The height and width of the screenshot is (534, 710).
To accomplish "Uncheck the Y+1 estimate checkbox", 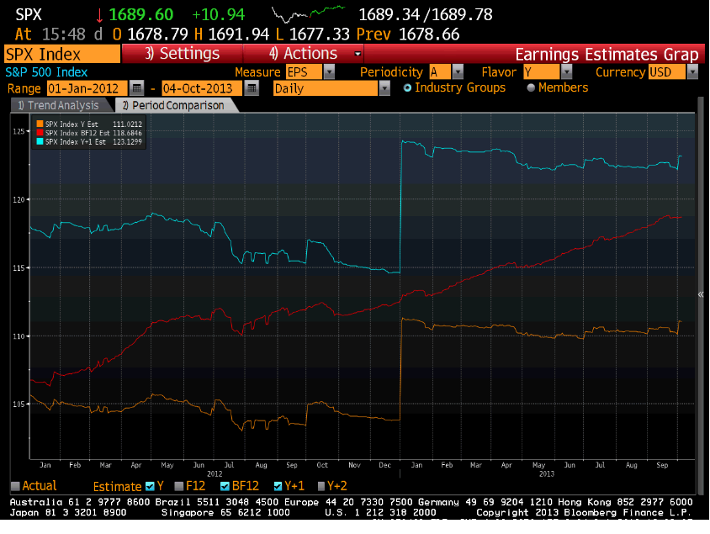I will point(278,486).
